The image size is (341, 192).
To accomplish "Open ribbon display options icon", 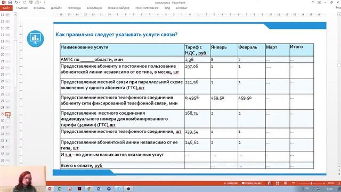I will pos(319,2).
